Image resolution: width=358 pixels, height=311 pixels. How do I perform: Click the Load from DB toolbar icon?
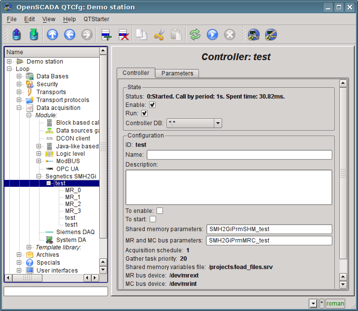[17, 35]
